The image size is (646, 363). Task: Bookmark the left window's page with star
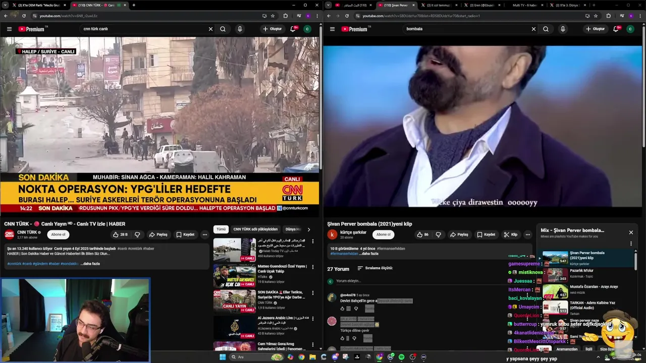click(x=273, y=16)
